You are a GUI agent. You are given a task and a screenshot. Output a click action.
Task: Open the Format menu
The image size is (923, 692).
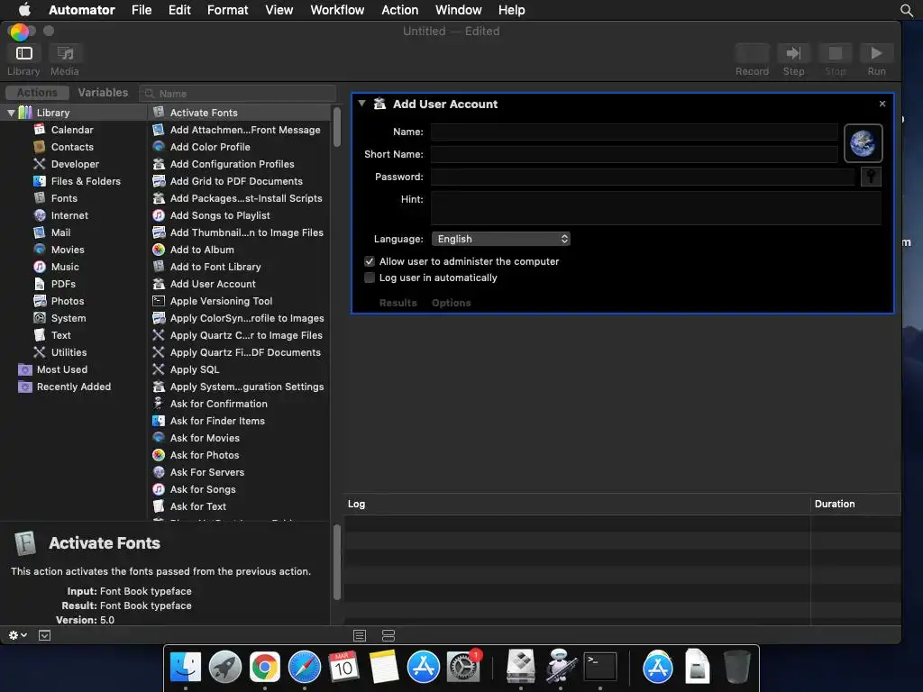pos(227,10)
